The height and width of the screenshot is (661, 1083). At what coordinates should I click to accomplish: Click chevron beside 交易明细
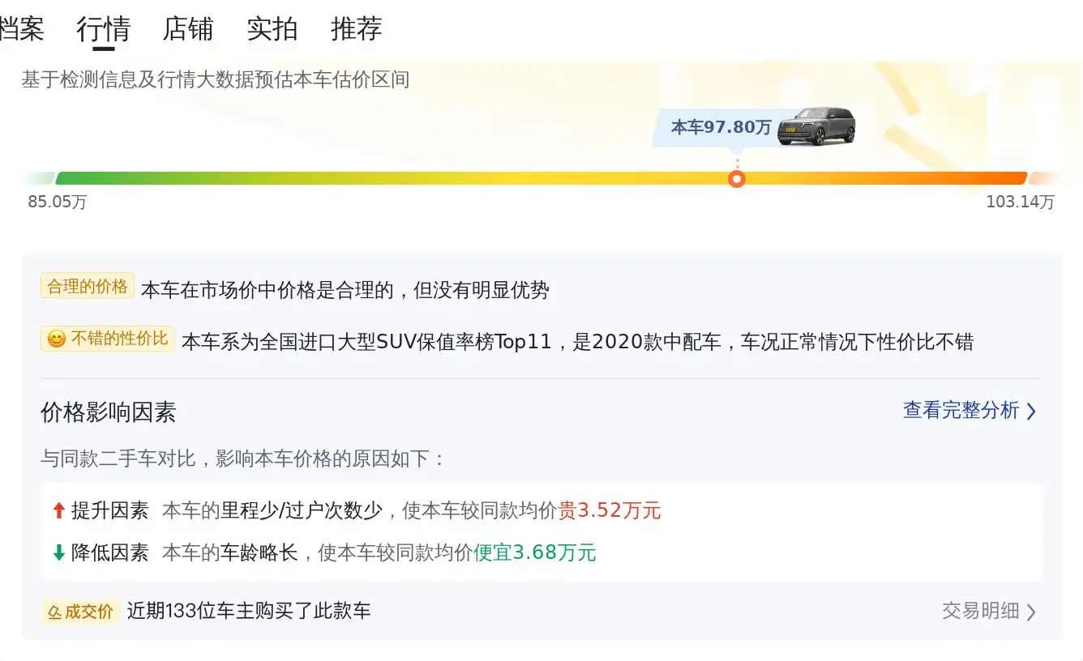1031,612
